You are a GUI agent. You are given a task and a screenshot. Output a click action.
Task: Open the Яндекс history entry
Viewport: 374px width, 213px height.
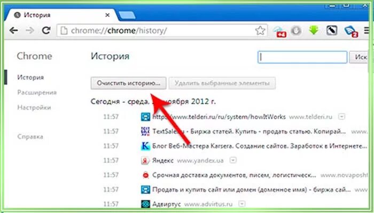[x=162, y=160]
